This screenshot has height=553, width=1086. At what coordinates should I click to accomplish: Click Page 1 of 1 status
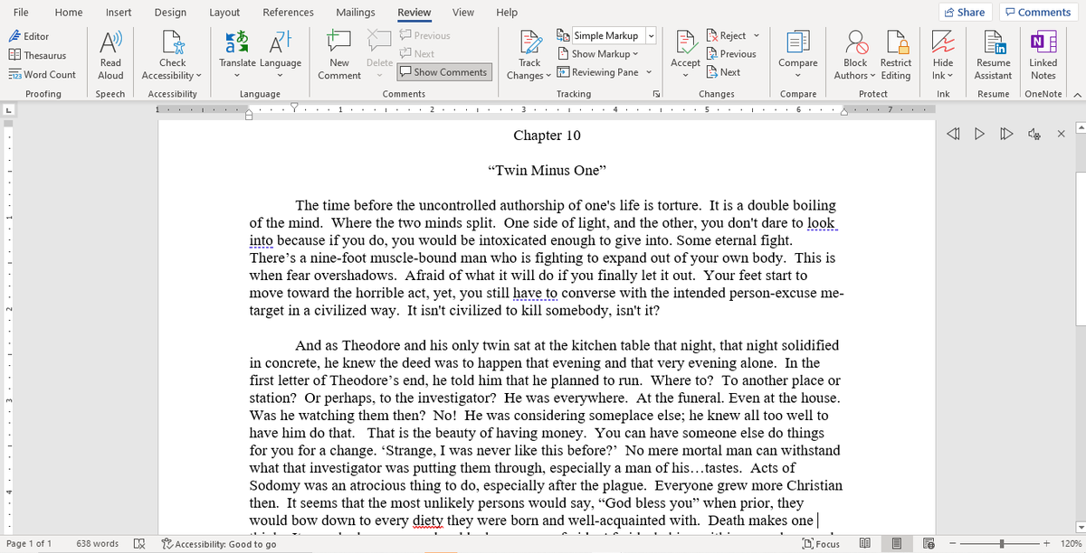[x=29, y=544]
